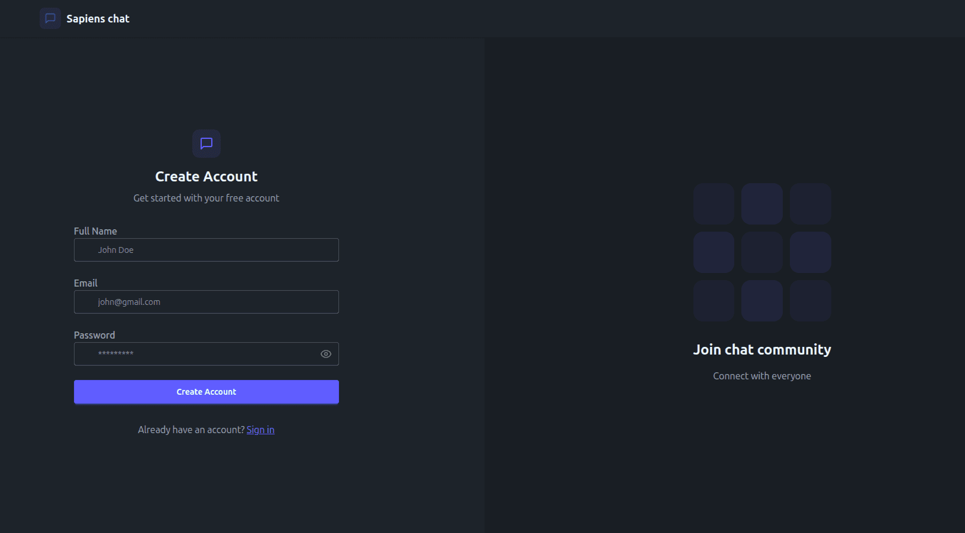Click the bottom-right square of the grid graphic

[x=811, y=300]
